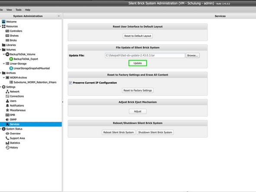Click Browse to choose update file
The width and height of the screenshot is (256, 192).
click(x=192, y=55)
